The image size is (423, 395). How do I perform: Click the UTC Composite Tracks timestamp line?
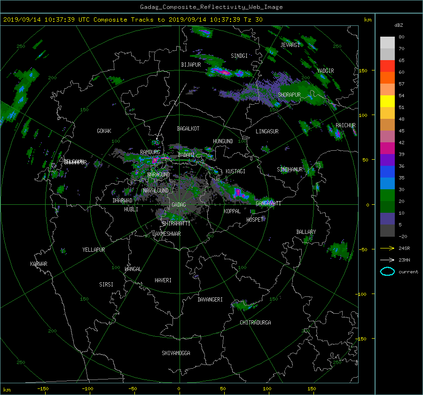(133, 20)
